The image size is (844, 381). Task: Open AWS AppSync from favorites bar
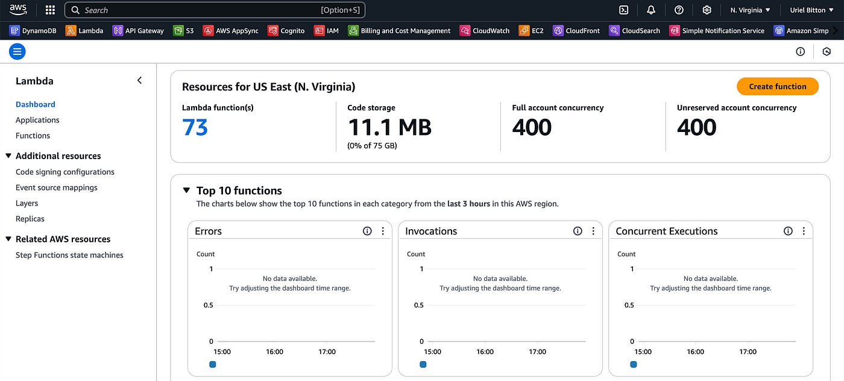230,31
